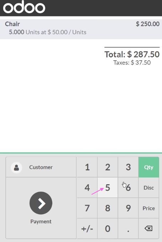Tap number 7 on the numpad
The image size is (162, 242).
[x=87, y=208]
